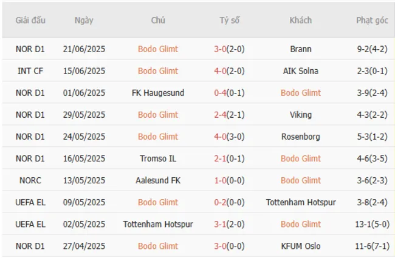Click the "Tỷ số" column header

tap(229, 20)
